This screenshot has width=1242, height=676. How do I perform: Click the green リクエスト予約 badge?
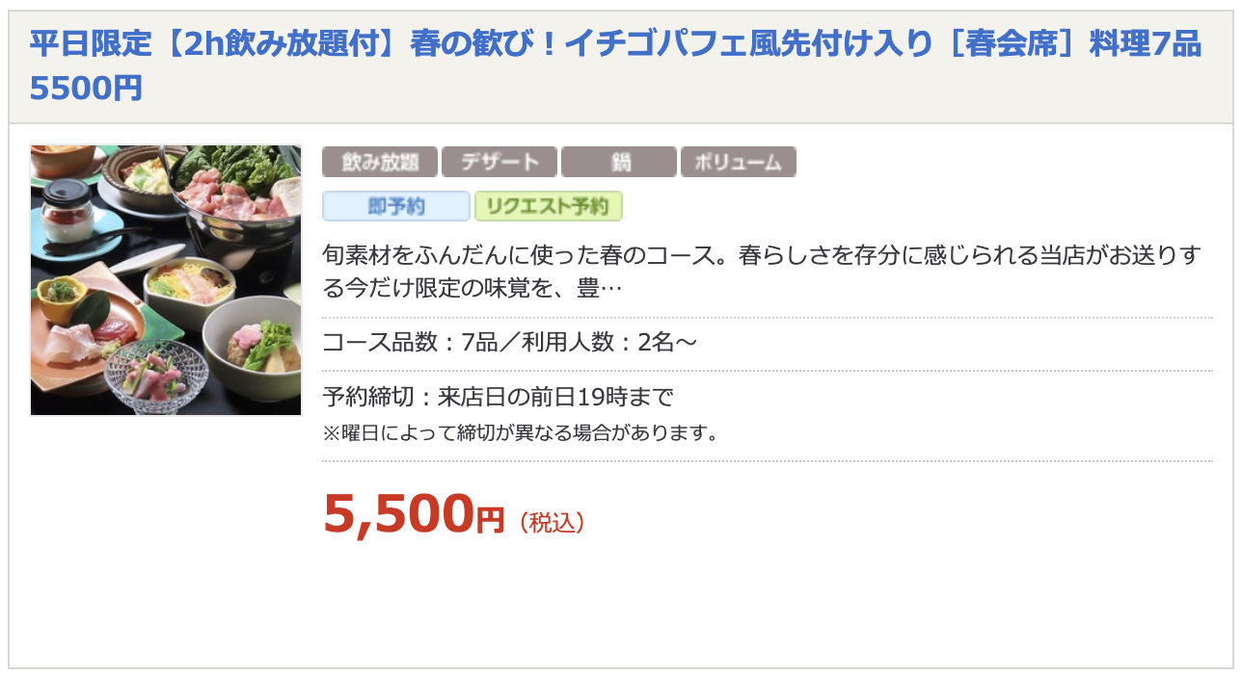(x=549, y=206)
